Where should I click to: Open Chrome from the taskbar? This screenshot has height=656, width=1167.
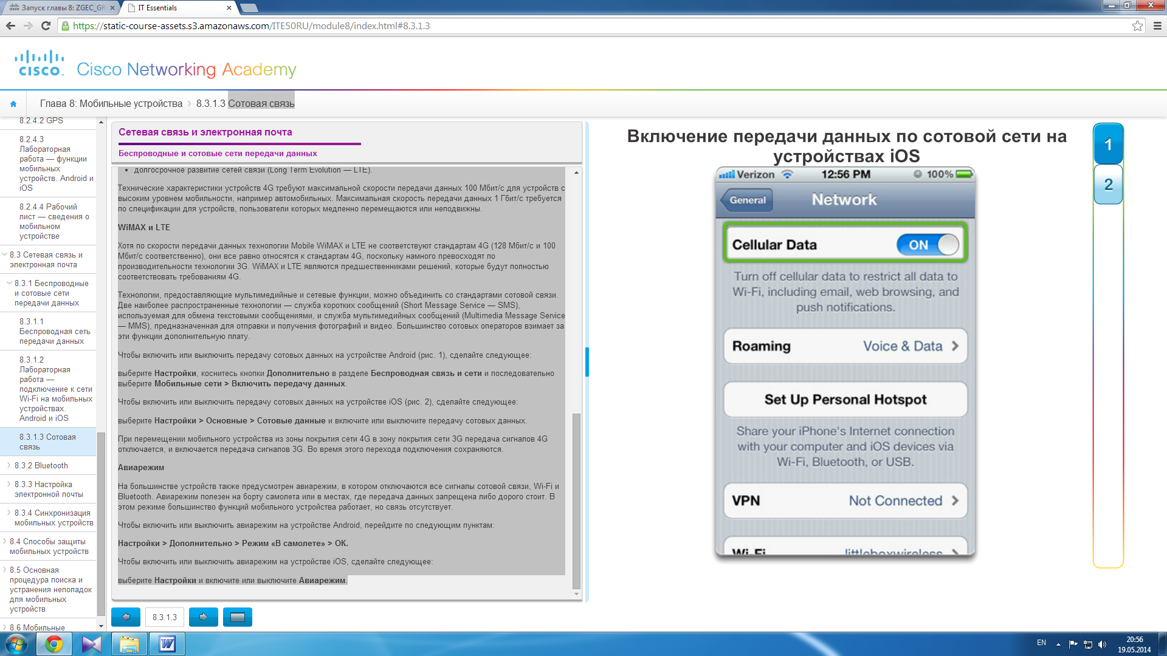[x=54, y=644]
